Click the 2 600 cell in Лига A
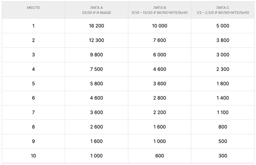 pos(97,127)
